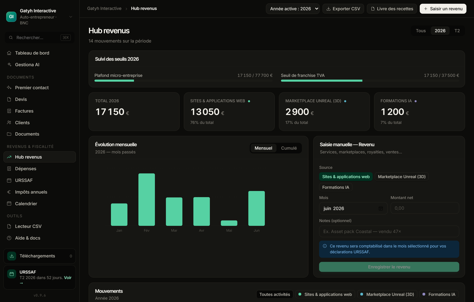Open Livre des recettes

pos(392,9)
